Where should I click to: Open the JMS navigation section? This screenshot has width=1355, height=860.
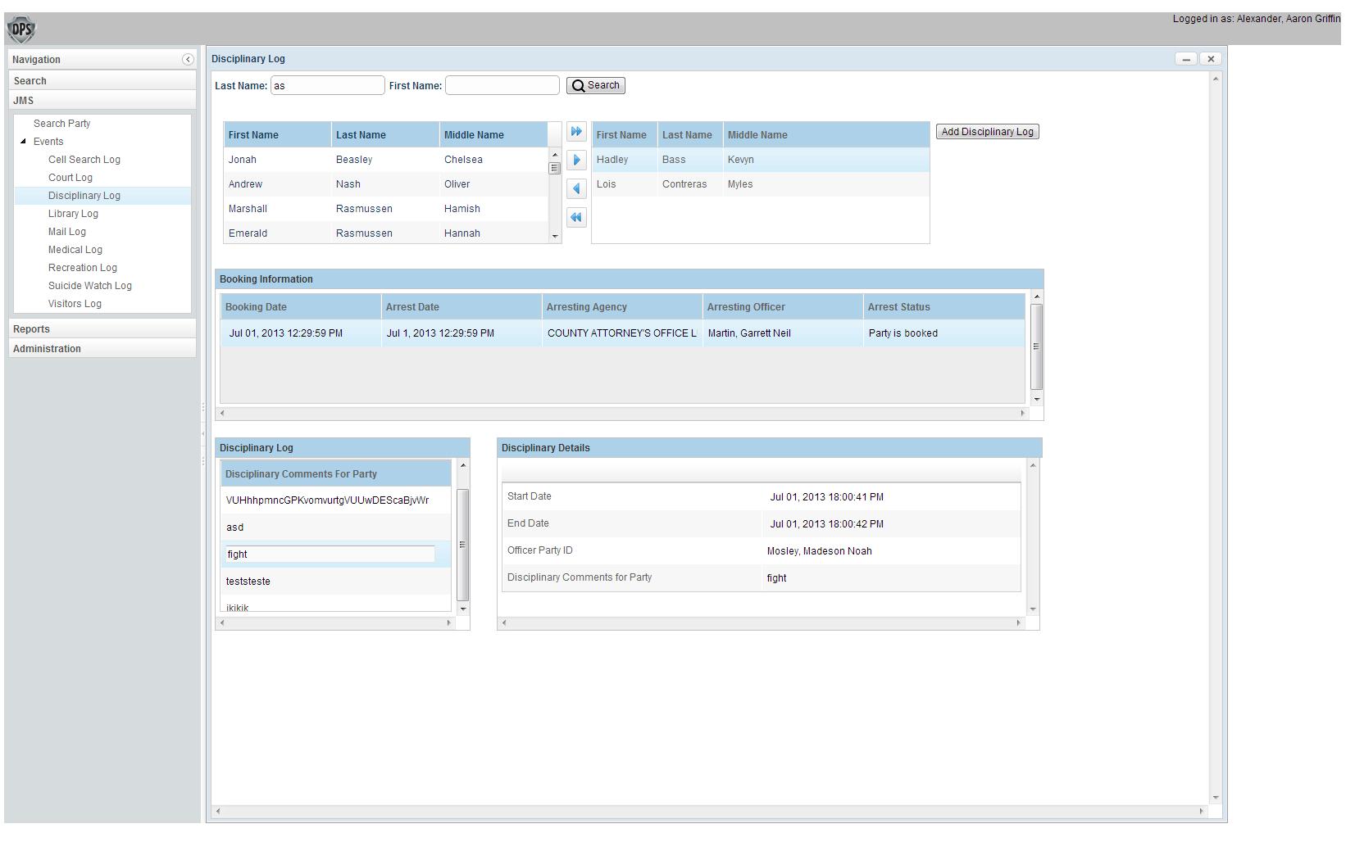[x=102, y=100]
